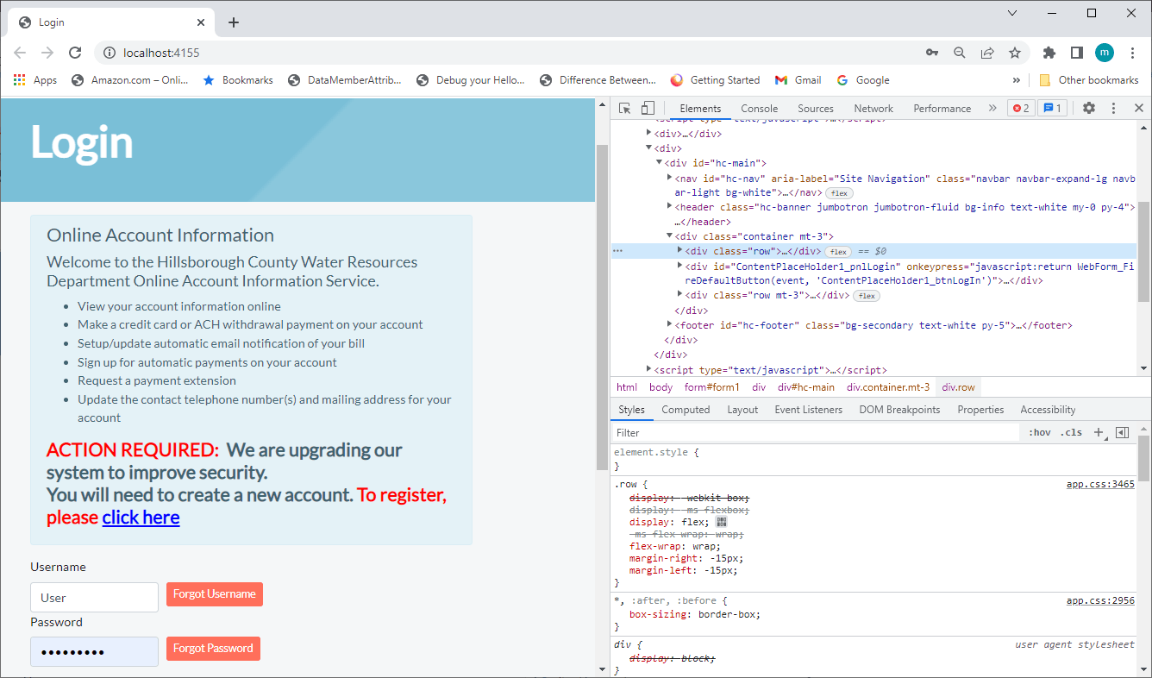Click the red errors badge showing 2

(x=1021, y=108)
